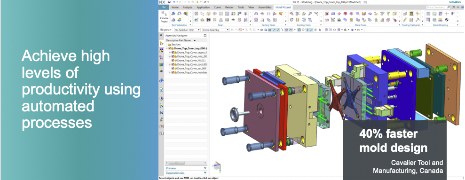
Task: Open the Constraint Navigator sidebar icon
Action: [161, 50]
